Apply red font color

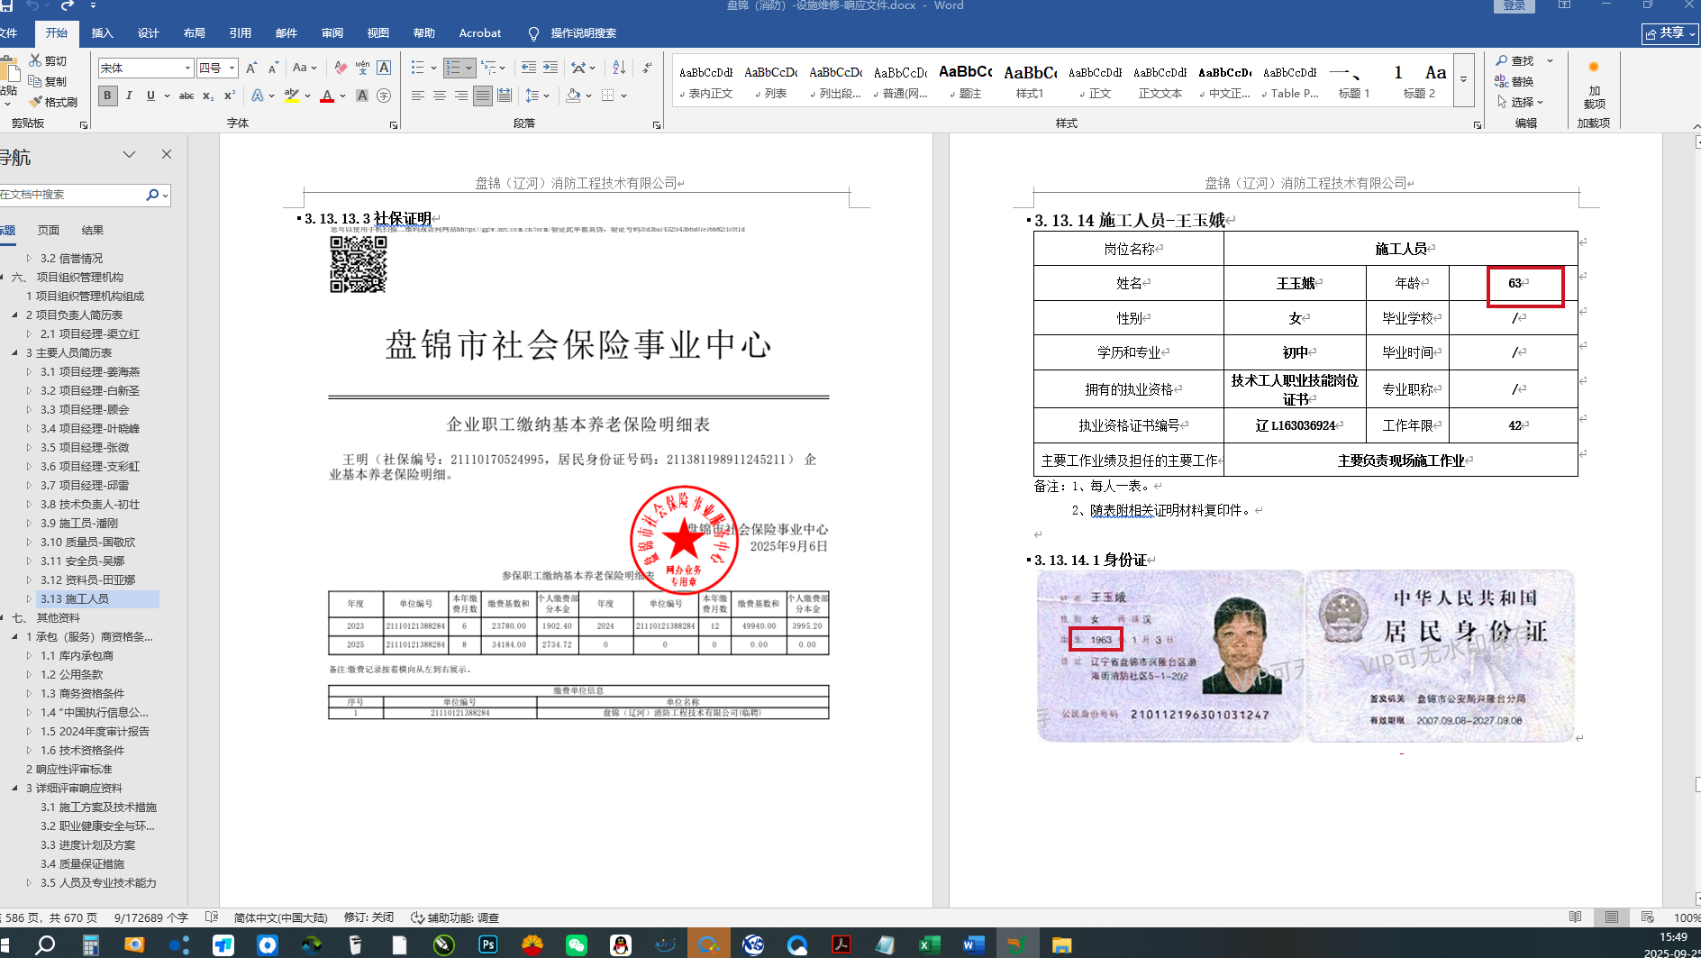pos(327,96)
